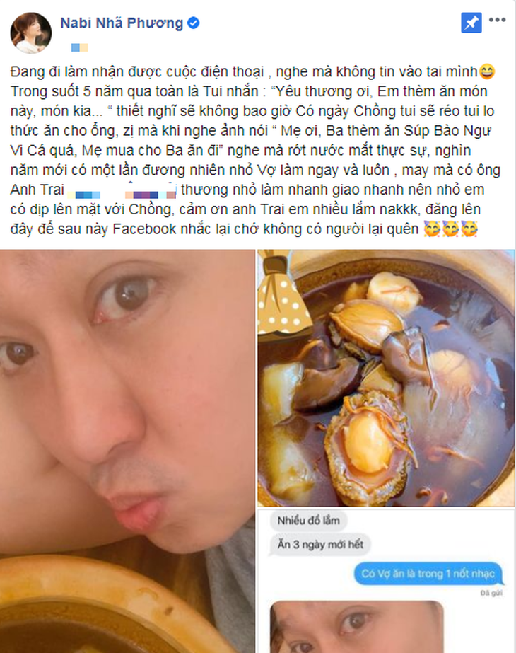516x653 pixels.
Task: Click the 'Nhiều đồ lắm' chat bubble
Action: (308, 521)
